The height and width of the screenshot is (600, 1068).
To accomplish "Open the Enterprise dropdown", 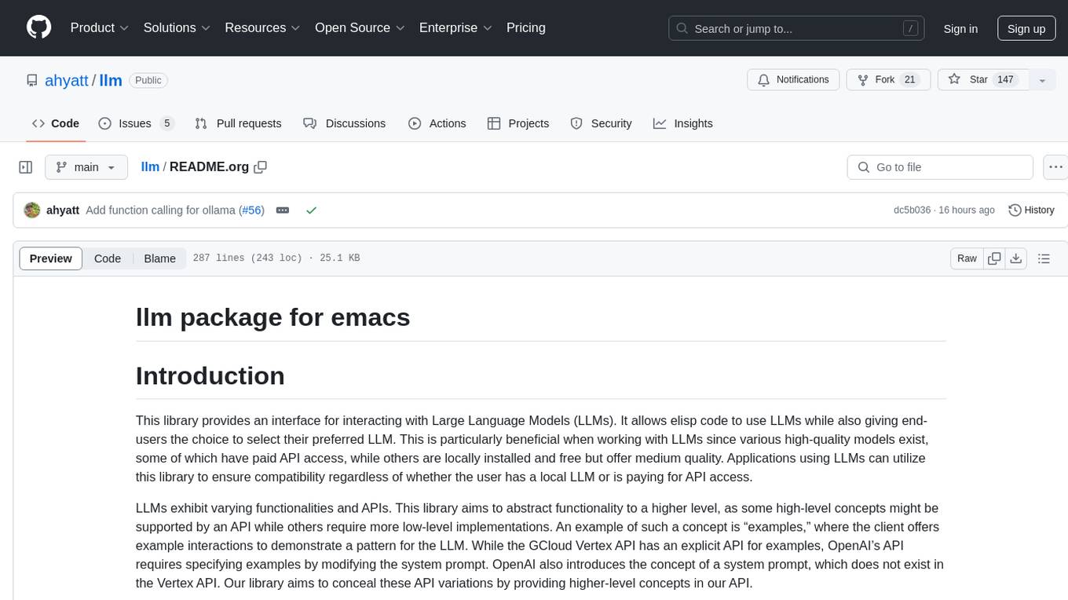I will point(455,27).
